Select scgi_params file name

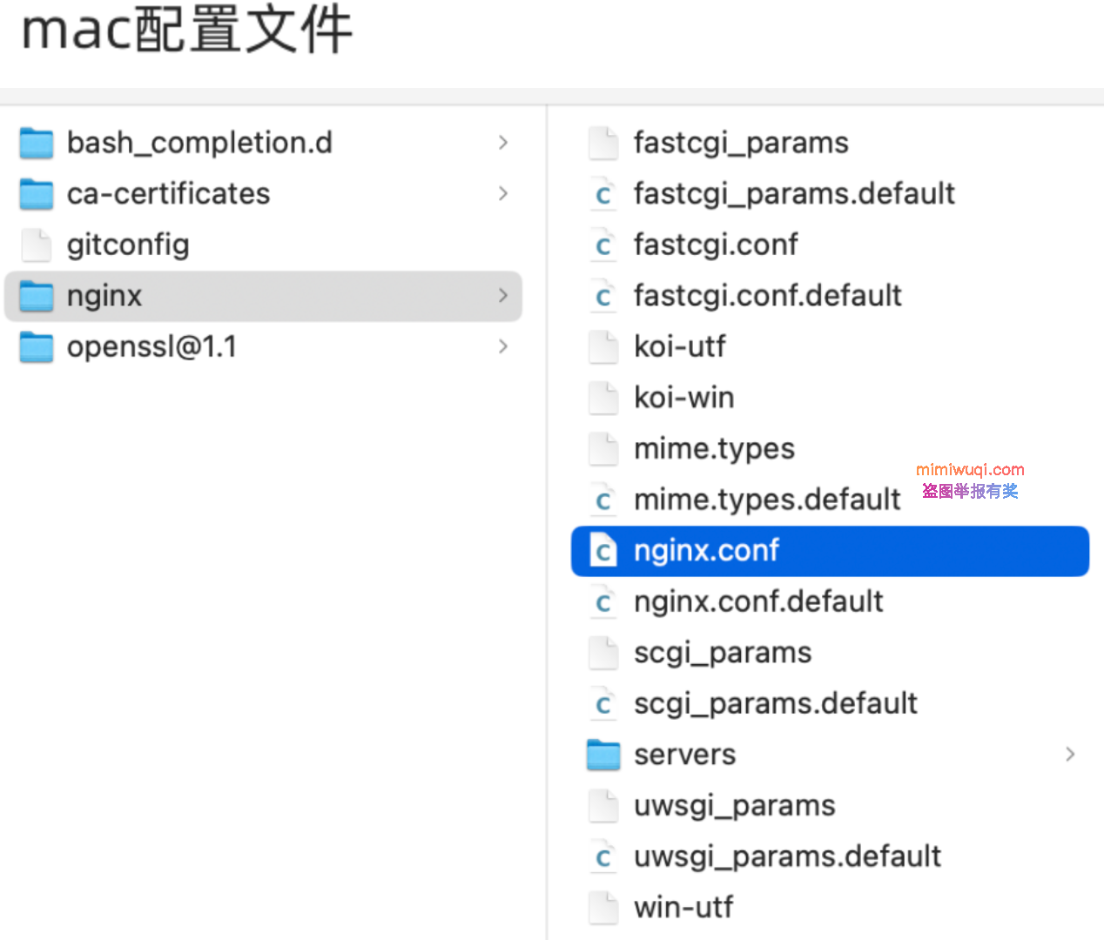(723, 653)
